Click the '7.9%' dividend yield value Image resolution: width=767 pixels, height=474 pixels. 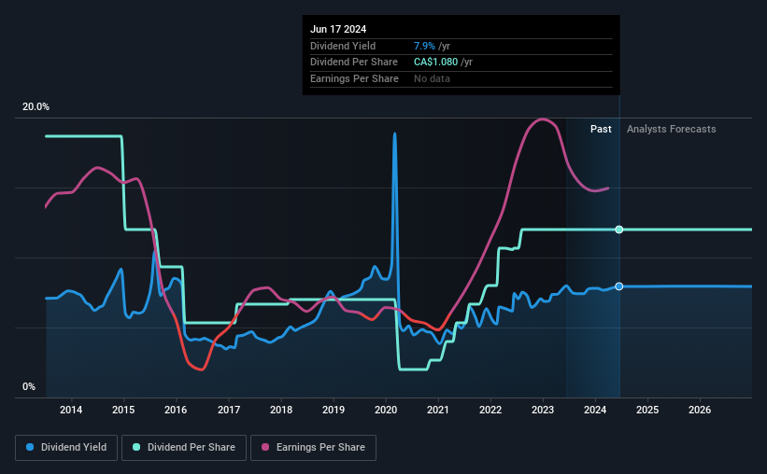pyautogui.click(x=424, y=46)
